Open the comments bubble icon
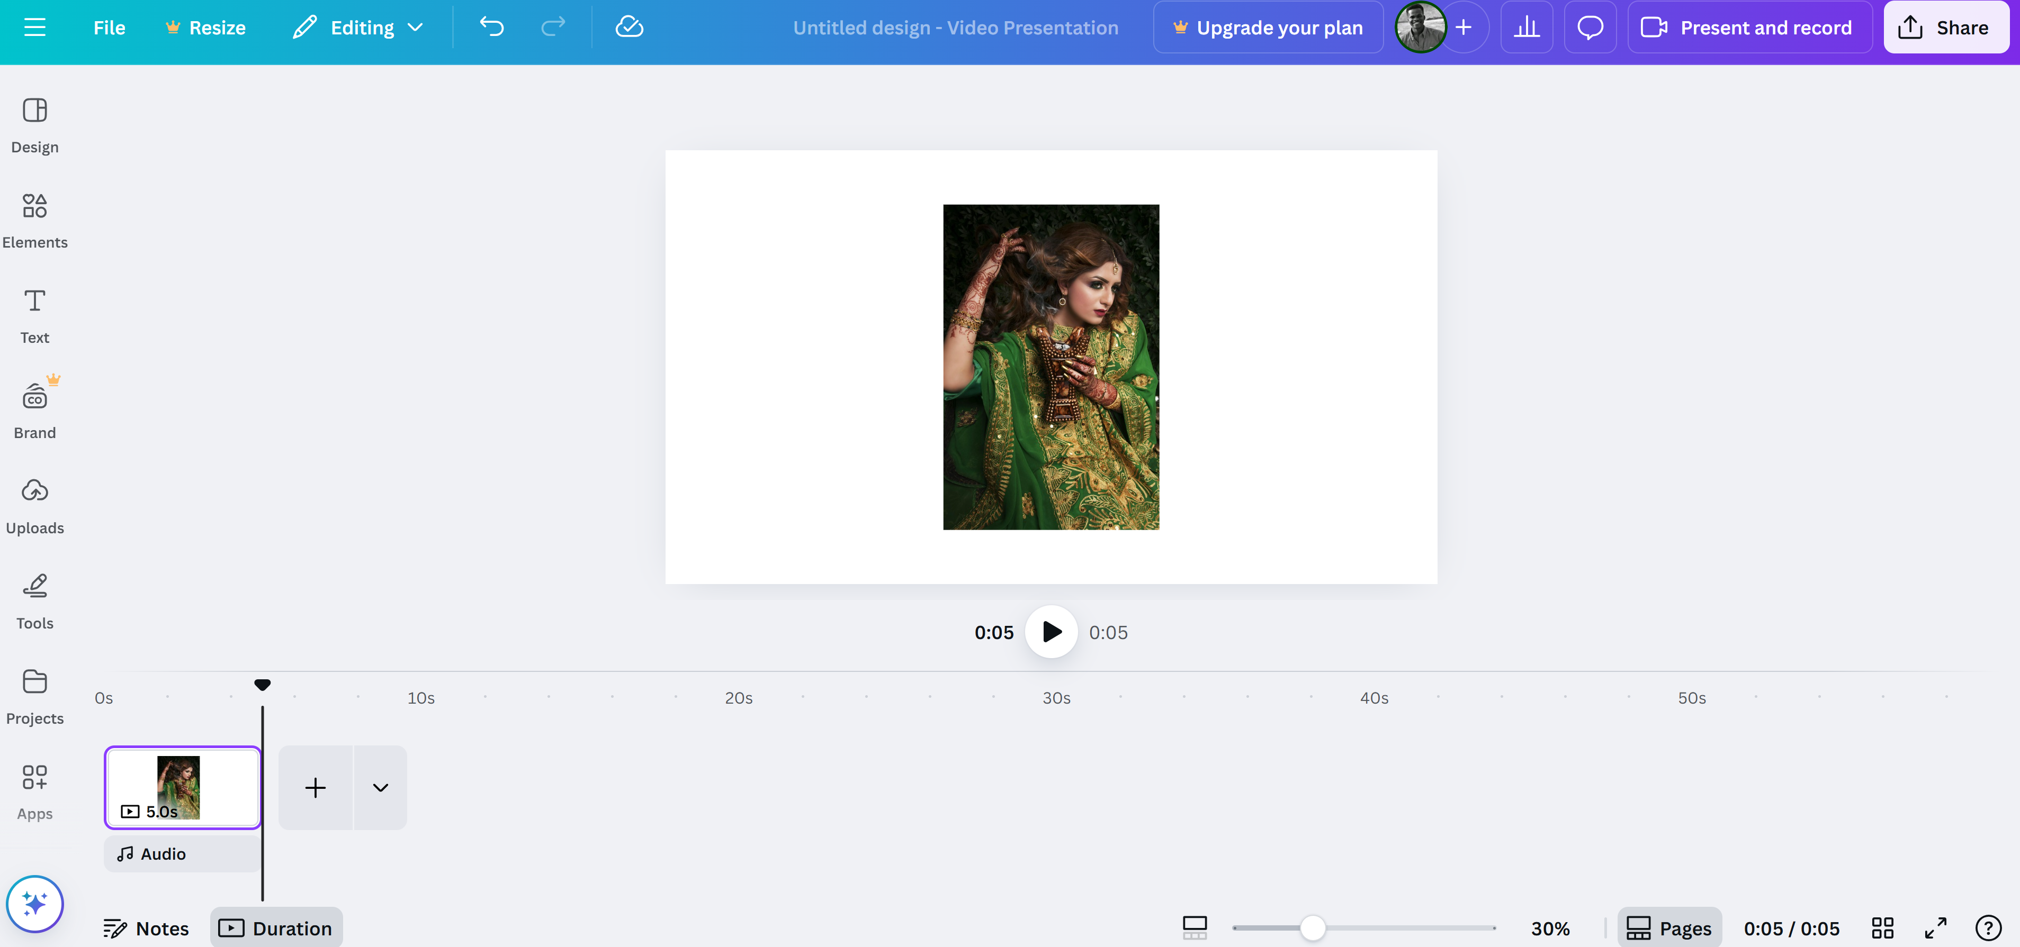Image resolution: width=2020 pixels, height=947 pixels. [x=1590, y=28]
